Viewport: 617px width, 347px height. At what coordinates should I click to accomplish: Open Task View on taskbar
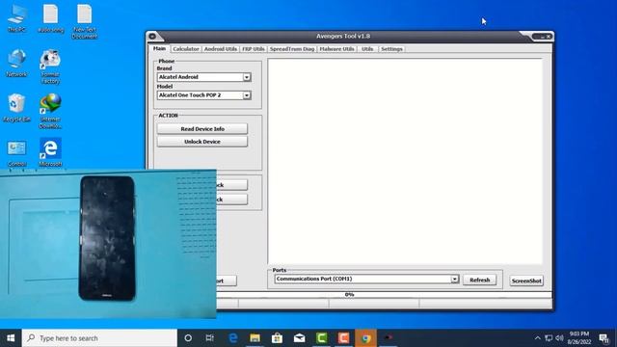210,338
